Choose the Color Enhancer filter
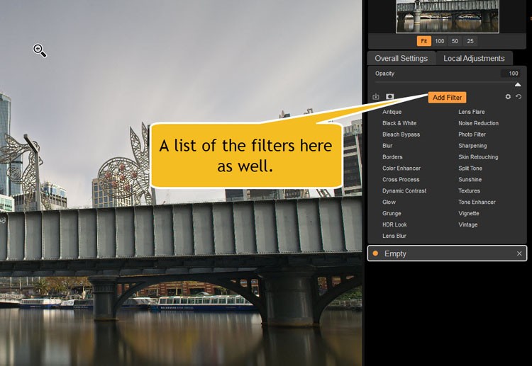Image resolution: width=532 pixels, height=366 pixels. [x=401, y=168]
